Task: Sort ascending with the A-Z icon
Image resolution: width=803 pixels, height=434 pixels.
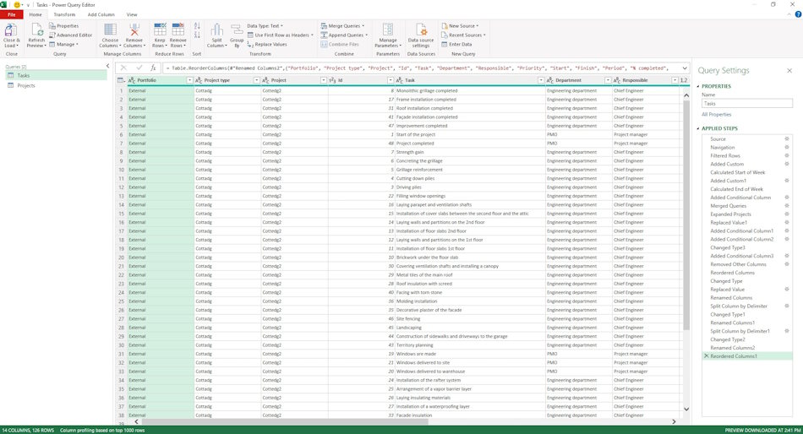Action: click(197, 25)
